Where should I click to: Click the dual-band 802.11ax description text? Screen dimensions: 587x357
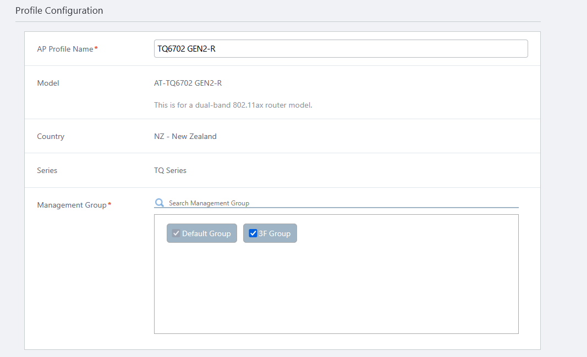tap(233, 105)
